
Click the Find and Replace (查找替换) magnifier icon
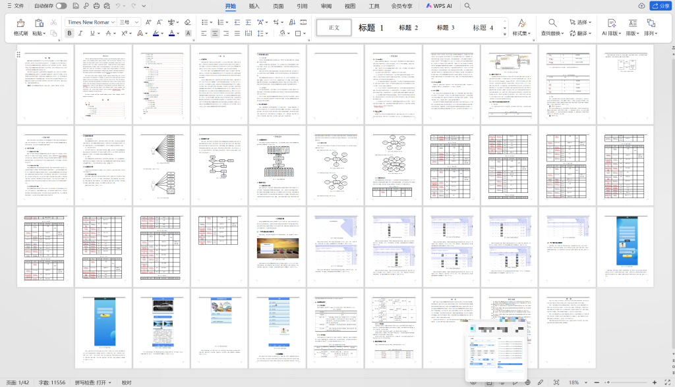click(x=552, y=23)
